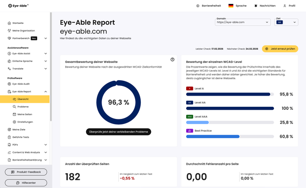Screen dimensions: 306x188
Task: Open Produkt-Feedback button
Action: coord(26,172)
